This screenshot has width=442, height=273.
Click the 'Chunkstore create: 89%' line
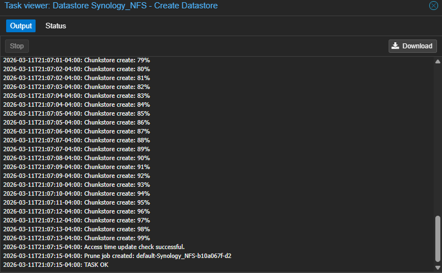coord(76,149)
